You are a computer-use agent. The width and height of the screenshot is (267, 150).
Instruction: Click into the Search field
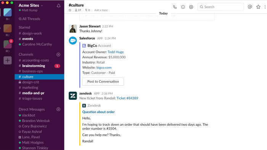(220, 7)
